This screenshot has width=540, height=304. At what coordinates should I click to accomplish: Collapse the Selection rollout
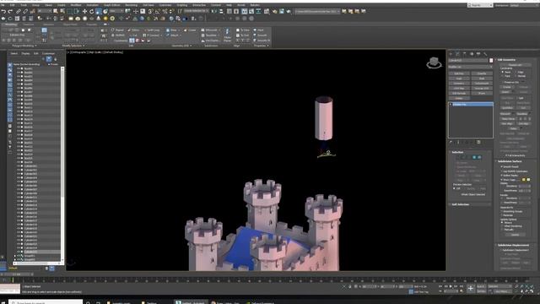point(456,152)
